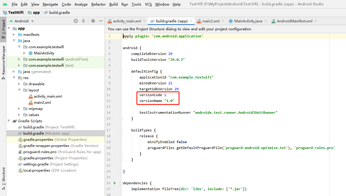Collapse the android block fold marker
Viewport: 346px width, 196px height.
[x=121, y=48]
